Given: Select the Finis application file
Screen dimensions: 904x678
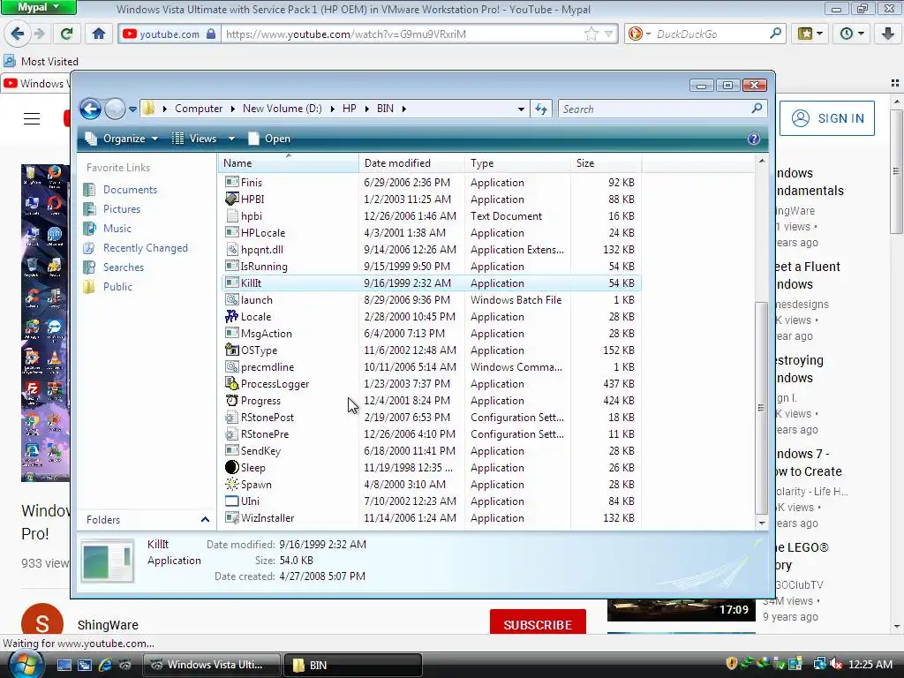Looking at the screenshot, I should tap(252, 182).
